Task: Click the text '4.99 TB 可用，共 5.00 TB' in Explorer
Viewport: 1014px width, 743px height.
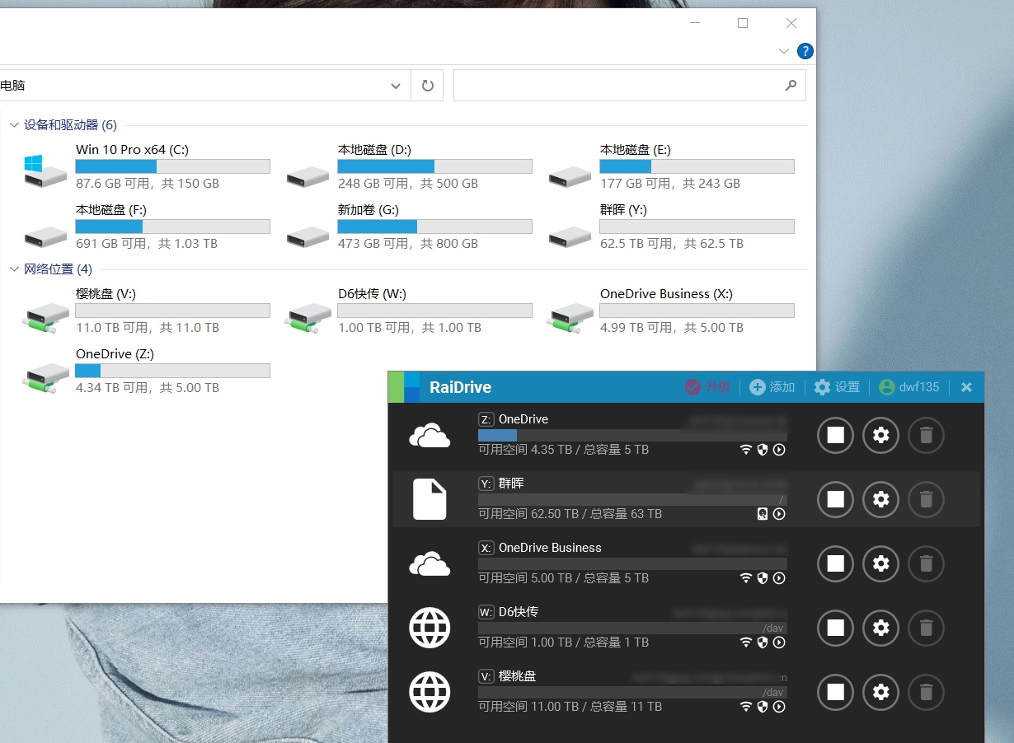Action: (672, 328)
